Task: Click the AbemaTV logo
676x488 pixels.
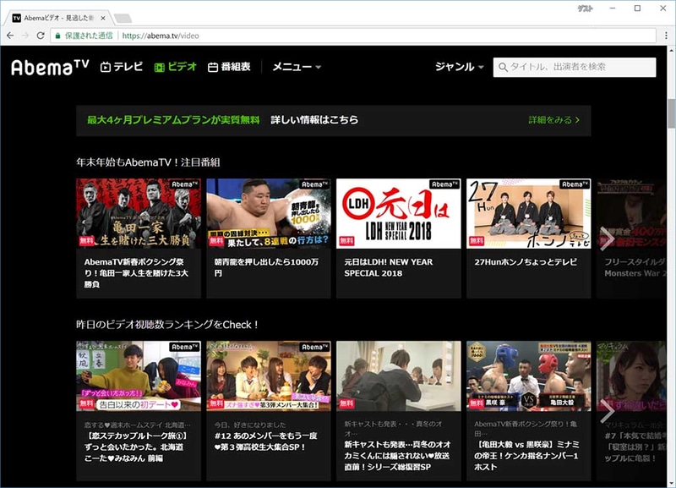Action: [x=50, y=68]
